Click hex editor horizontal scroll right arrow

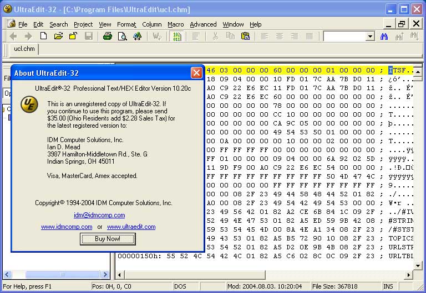pos(408,275)
